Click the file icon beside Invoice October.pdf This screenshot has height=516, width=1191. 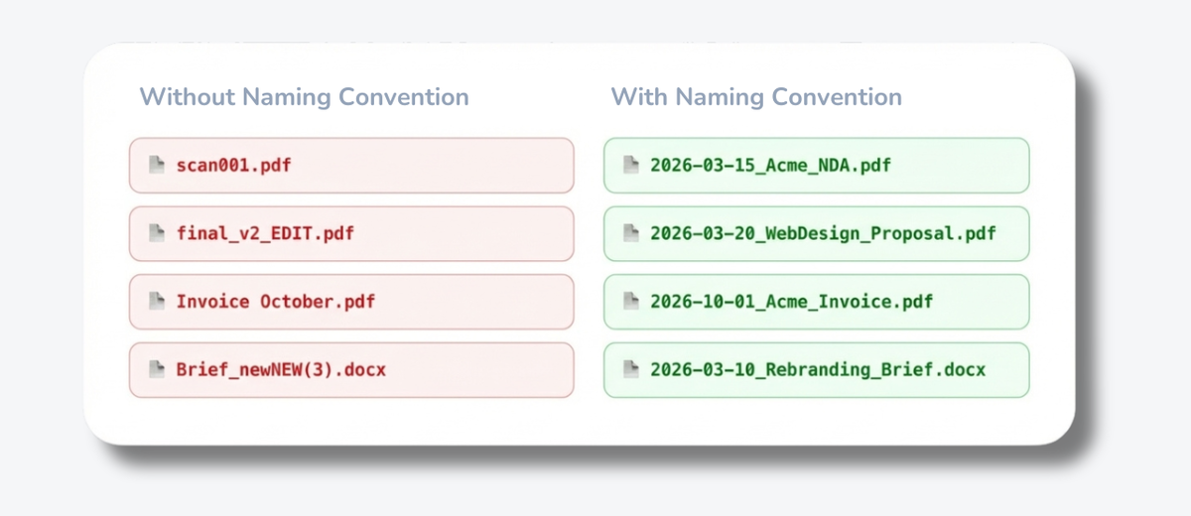click(156, 301)
